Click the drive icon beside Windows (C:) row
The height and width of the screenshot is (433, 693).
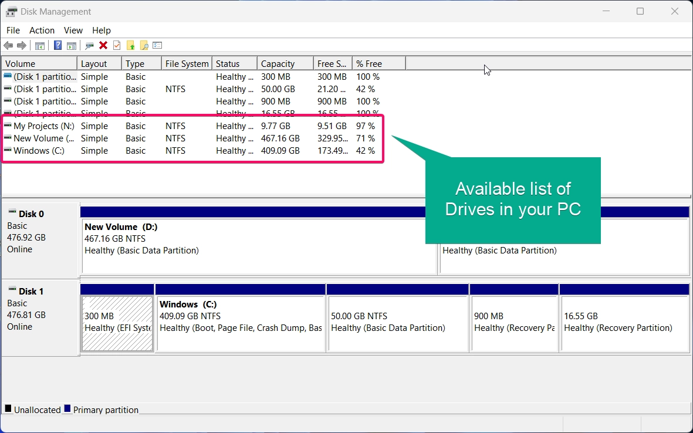click(x=8, y=151)
